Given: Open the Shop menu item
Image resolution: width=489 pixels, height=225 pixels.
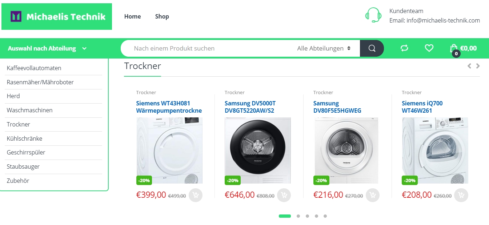Looking at the screenshot, I should coord(162,16).
